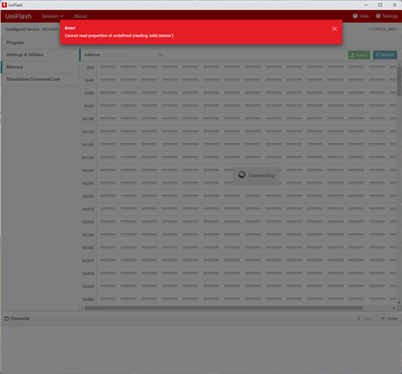Select the Standalone Command Line tab
This screenshot has height=374, width=402.
click(40, 79)
